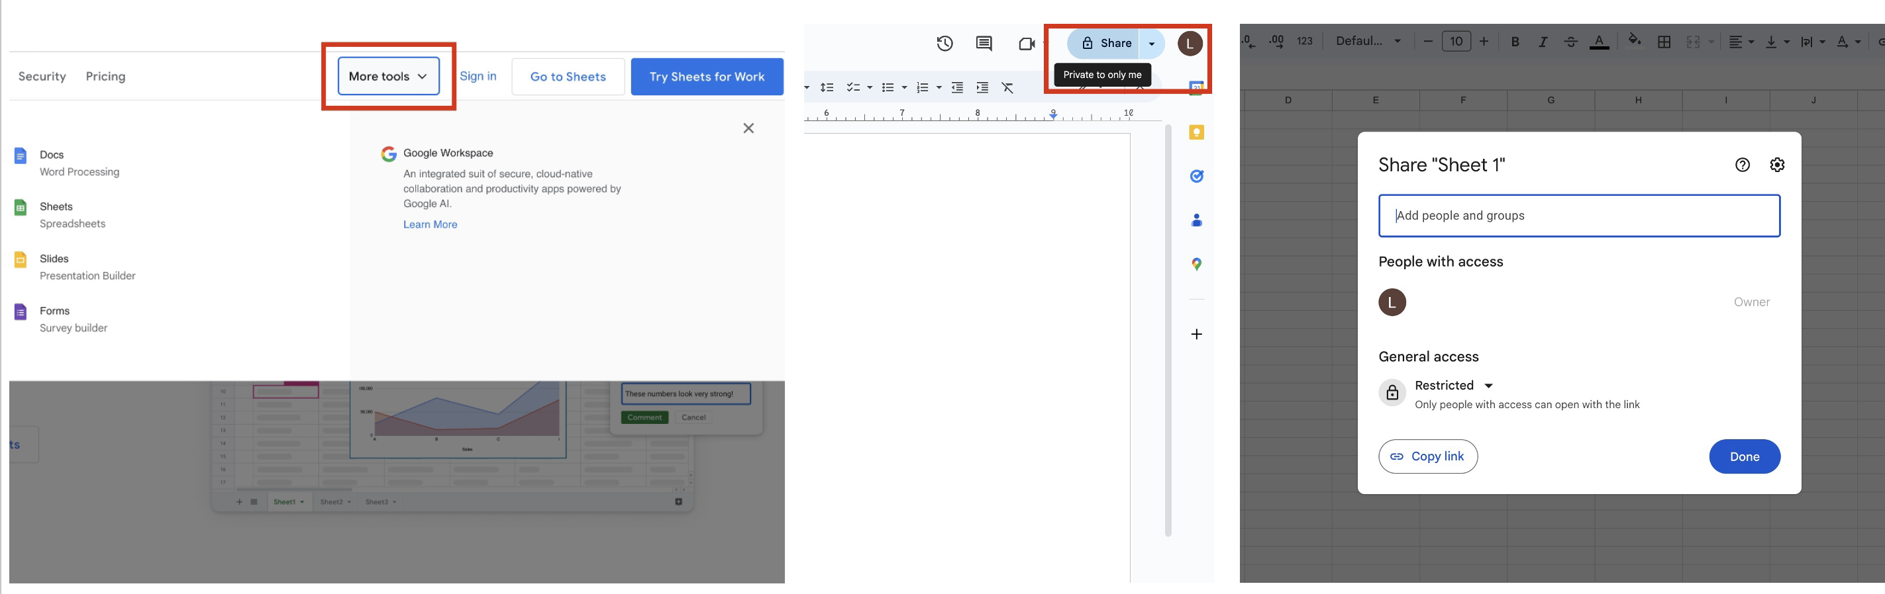Open text wrapping dropdown in Sheets
This screenshot has height=594, width=1885.
tap(1813, 42)
